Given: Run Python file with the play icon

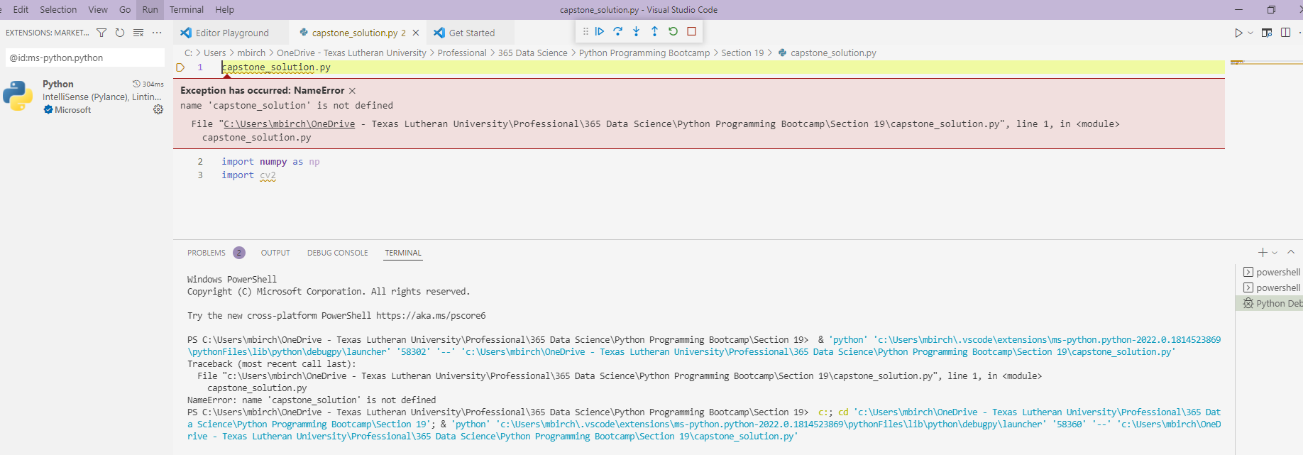Looking at the screenshot, I should [x=1238, y=33].
